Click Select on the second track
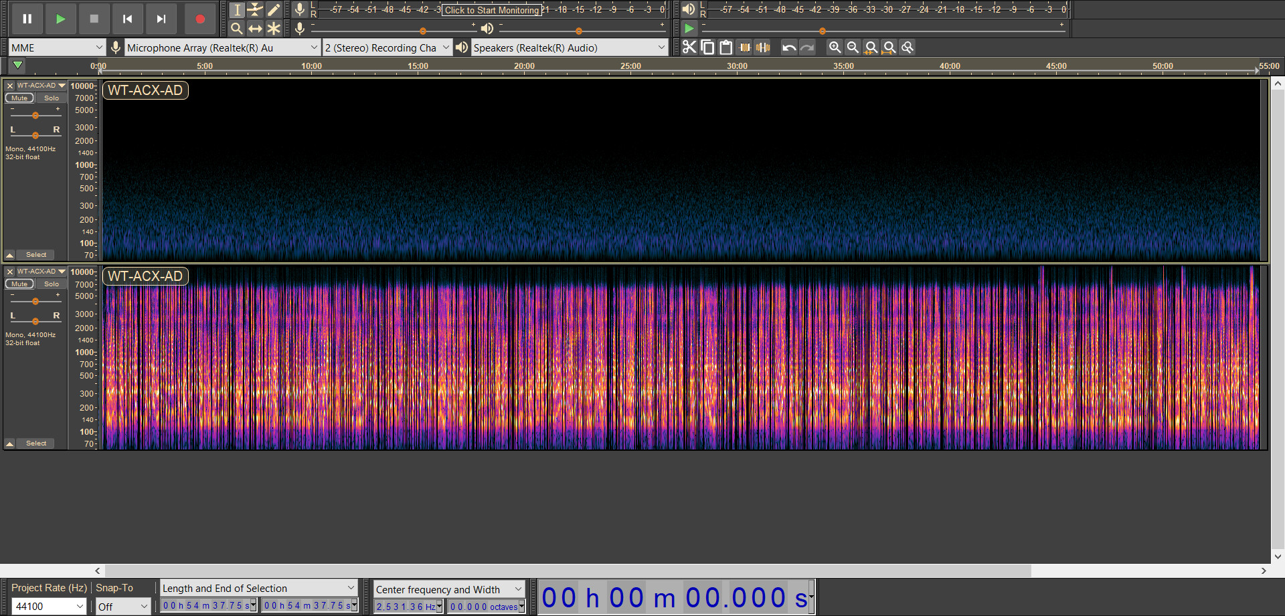 [x=36, y=443]
